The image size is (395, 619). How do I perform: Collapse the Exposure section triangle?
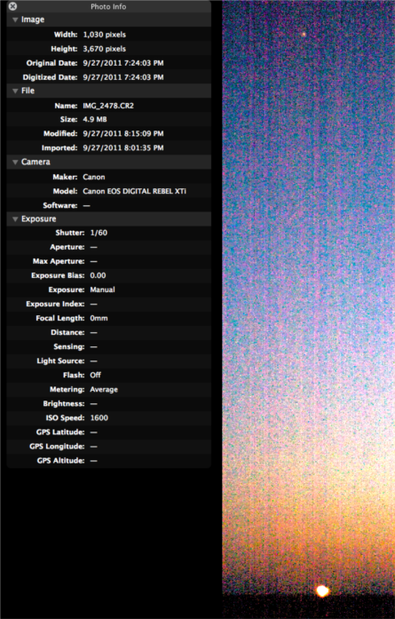(x=15, y=219)
